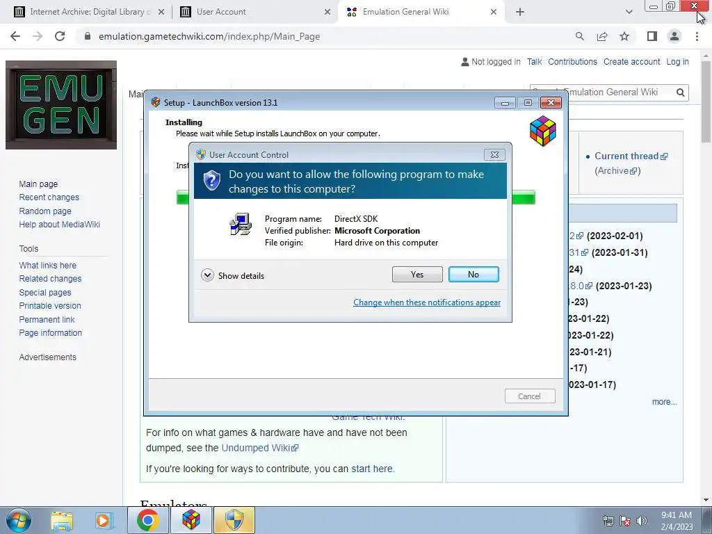Click Yes in User Account Control dialog
Screen dimensions: 712x534
click(417, 274)
